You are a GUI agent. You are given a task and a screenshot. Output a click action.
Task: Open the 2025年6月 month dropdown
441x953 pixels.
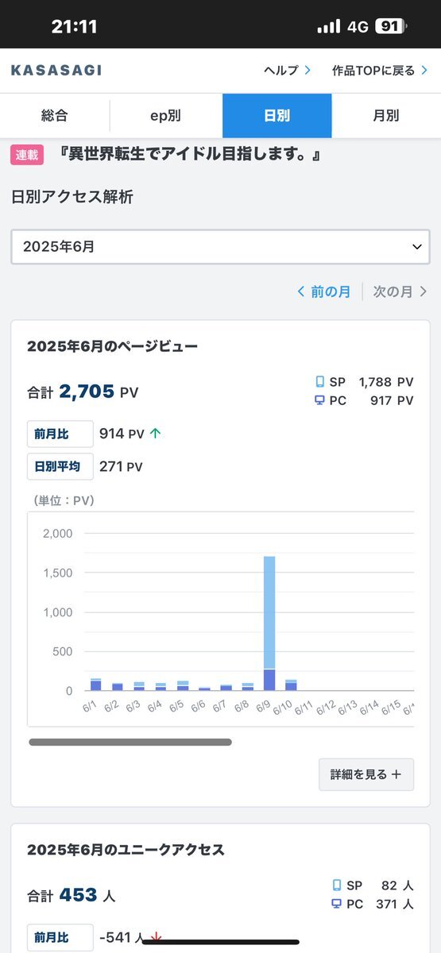(220, 247)
